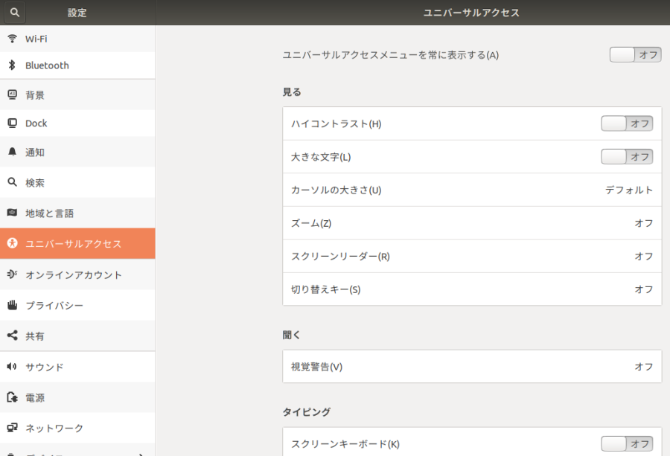Click the プライバシー hand icon
The height and width of the screenshot is (456, 670).
(13, 305)
